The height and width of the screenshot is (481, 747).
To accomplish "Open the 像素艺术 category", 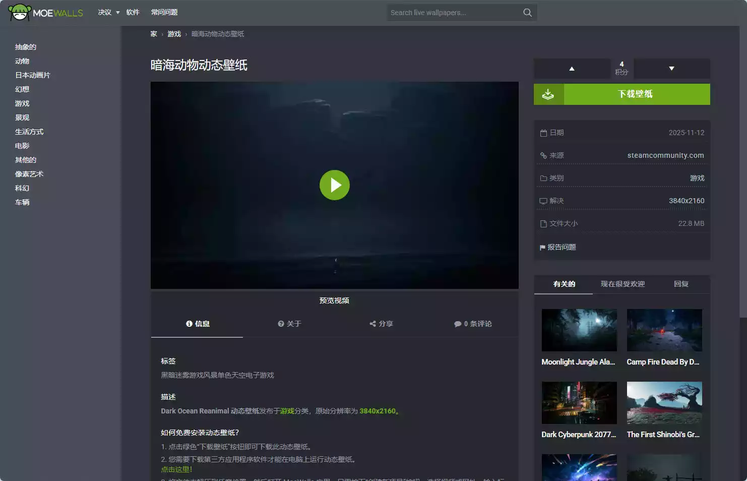I will tap(29, 174).
